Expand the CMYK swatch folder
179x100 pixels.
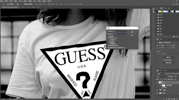(x=157, y=17)
